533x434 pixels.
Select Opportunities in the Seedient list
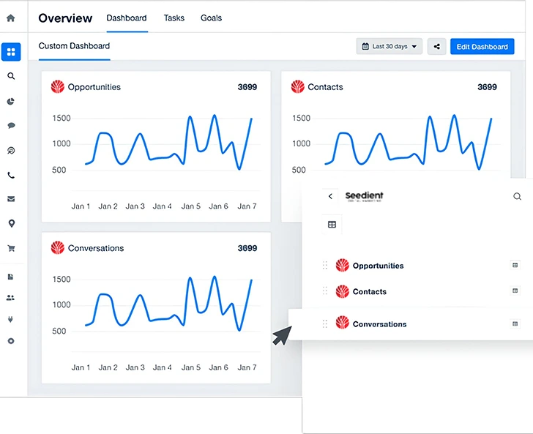pyautogui.click(x=378, y=266)
